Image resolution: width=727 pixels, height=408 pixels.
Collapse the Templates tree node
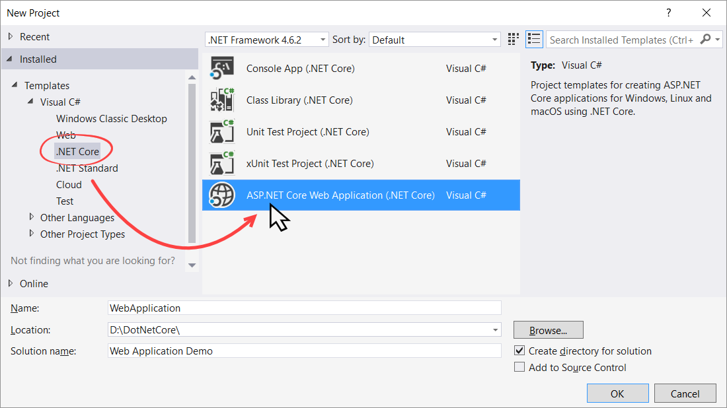(x=15, y=85)
